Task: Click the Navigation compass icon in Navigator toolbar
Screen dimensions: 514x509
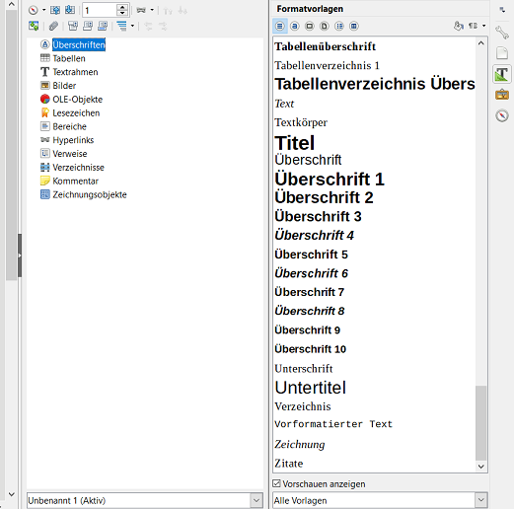Action: pos(34,10)
